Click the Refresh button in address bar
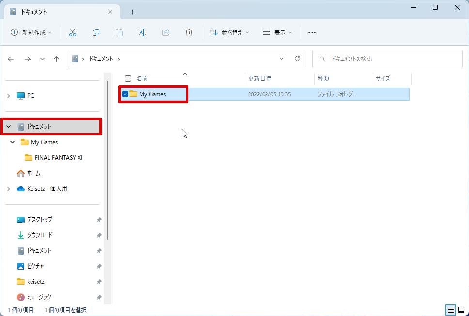Screen dimensions: 469x316 tap(297, 59)
